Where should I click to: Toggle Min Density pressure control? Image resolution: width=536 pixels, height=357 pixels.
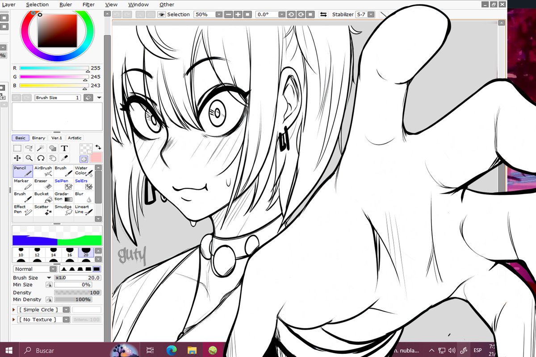pyautogui.click(x=49, y=299)
